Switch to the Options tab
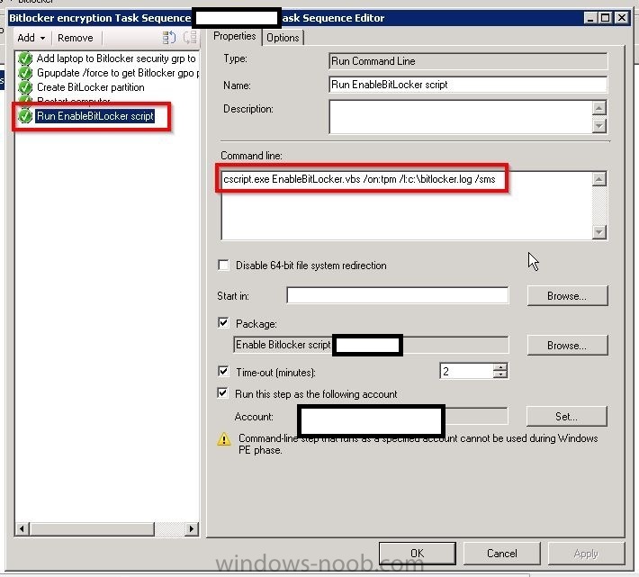Viewport: 639px width, 577px height. tap(283, 38)
